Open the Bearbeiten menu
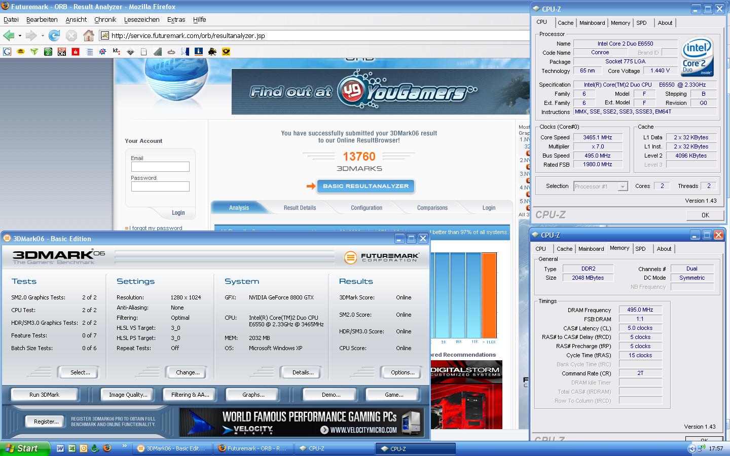This screenshot has height=456, width=730. pyautogui.click(x=42, y=19)
